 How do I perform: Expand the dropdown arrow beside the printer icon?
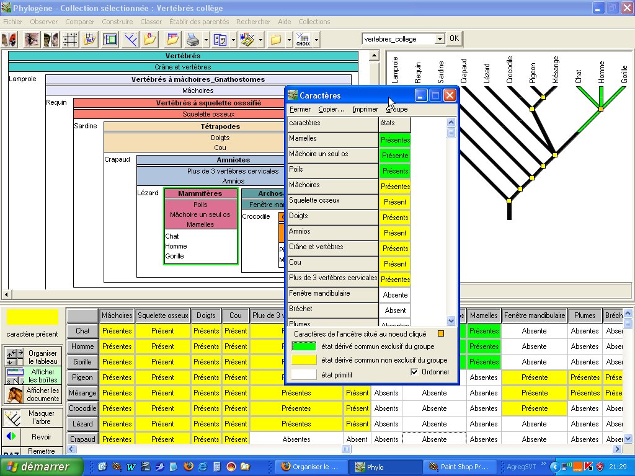[x=206, y=40]
